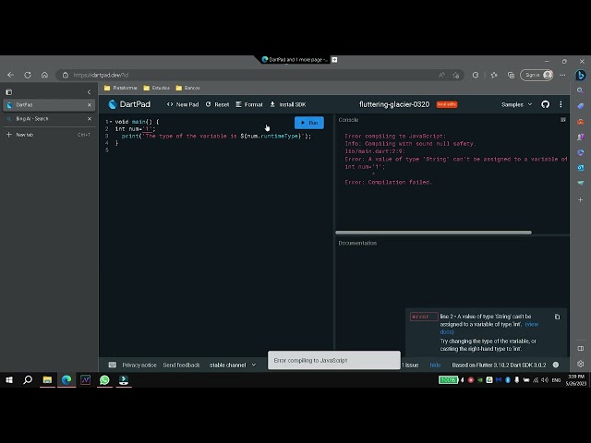Add page to favorites star icon
This screenshot has width=591, height=443.
[x=455, y=75]
